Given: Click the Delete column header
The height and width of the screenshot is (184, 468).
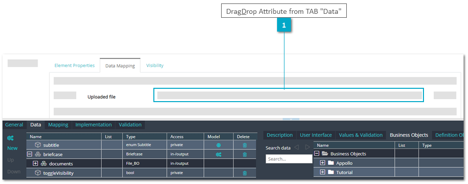Looking at the screenshot, I should (245, 137).
